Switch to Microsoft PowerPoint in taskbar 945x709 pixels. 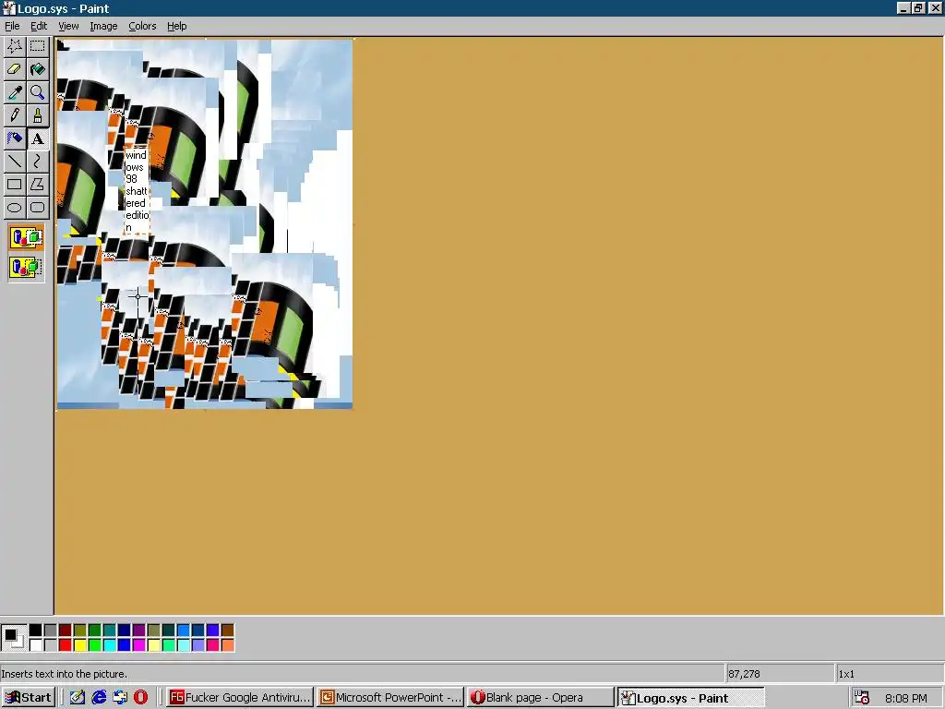tap(390, 698)
